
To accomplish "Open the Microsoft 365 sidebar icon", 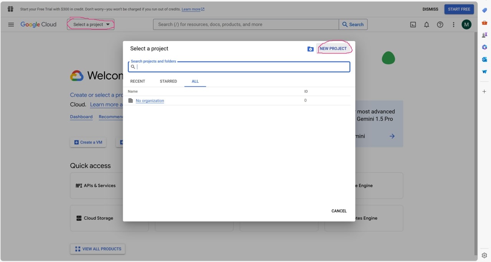I will (484, 47).
